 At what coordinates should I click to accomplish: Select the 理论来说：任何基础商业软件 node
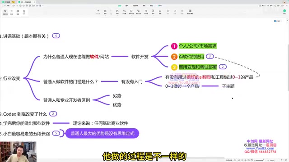[100, 123]
